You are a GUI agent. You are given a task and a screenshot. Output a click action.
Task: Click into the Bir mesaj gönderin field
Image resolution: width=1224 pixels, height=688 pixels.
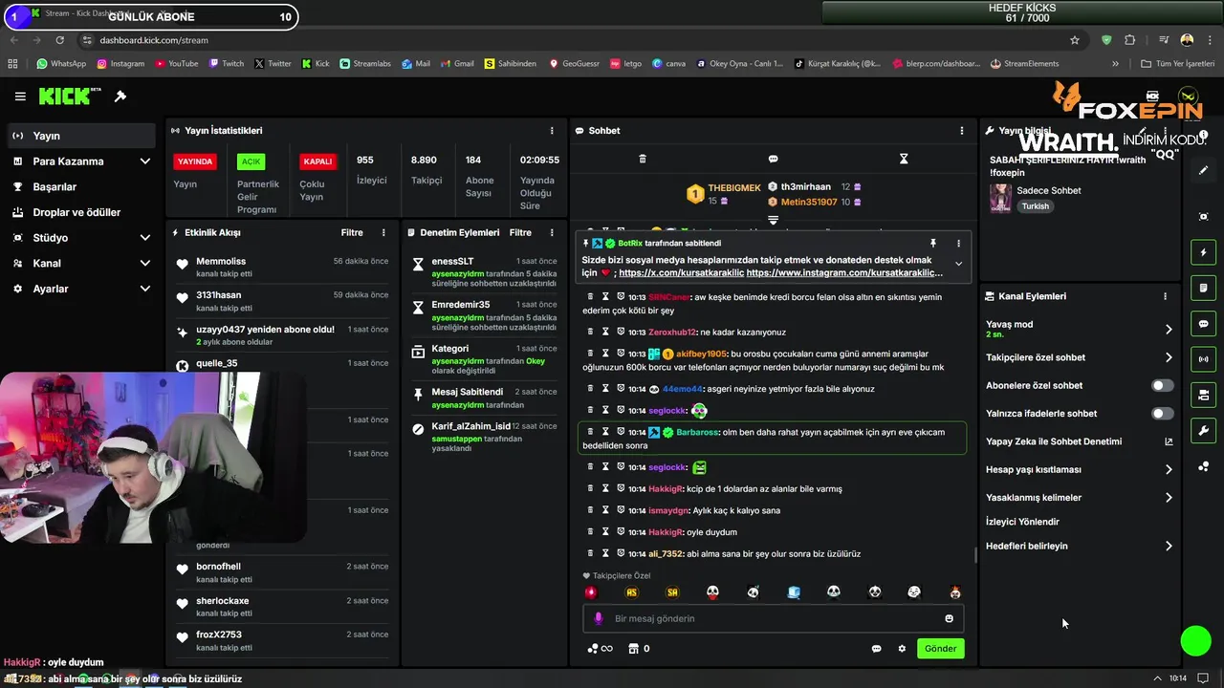773,618
